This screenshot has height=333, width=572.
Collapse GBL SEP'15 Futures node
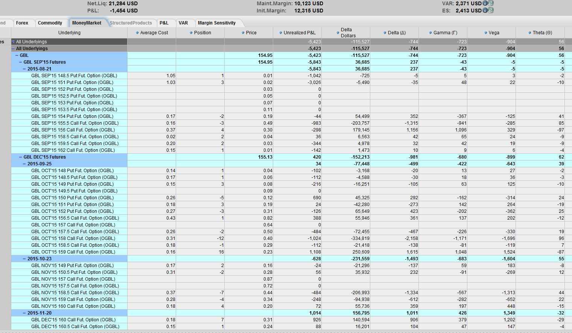pyautogui.click(x=21, y=62)
